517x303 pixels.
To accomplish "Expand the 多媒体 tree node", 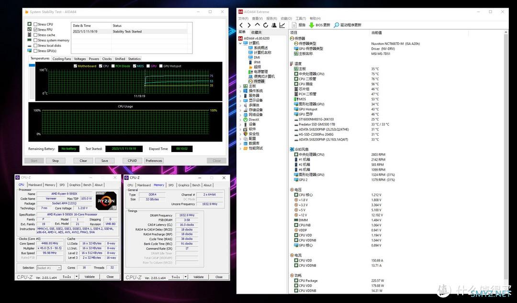I will coord(240,105).
